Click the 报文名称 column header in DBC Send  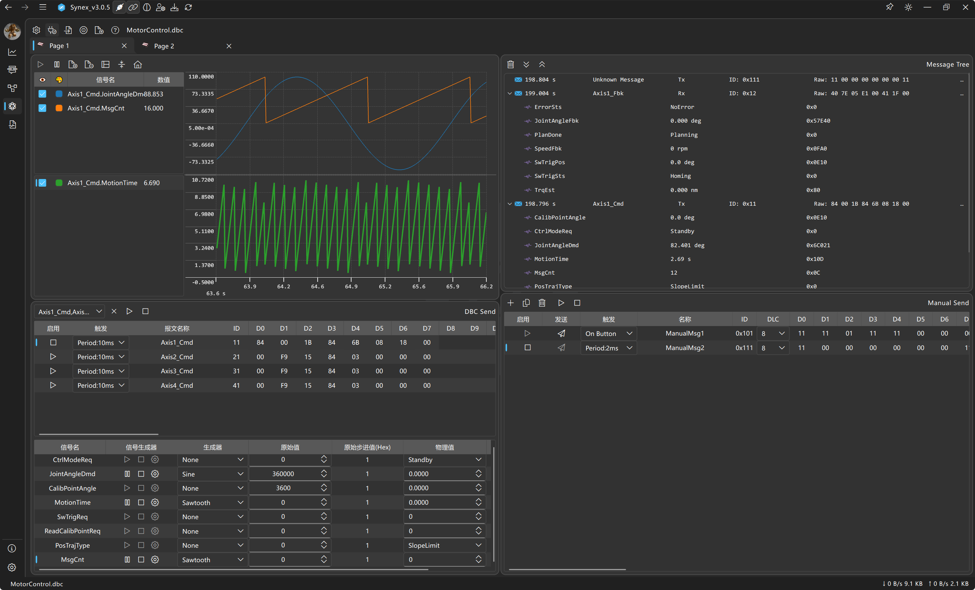(177, 328)
